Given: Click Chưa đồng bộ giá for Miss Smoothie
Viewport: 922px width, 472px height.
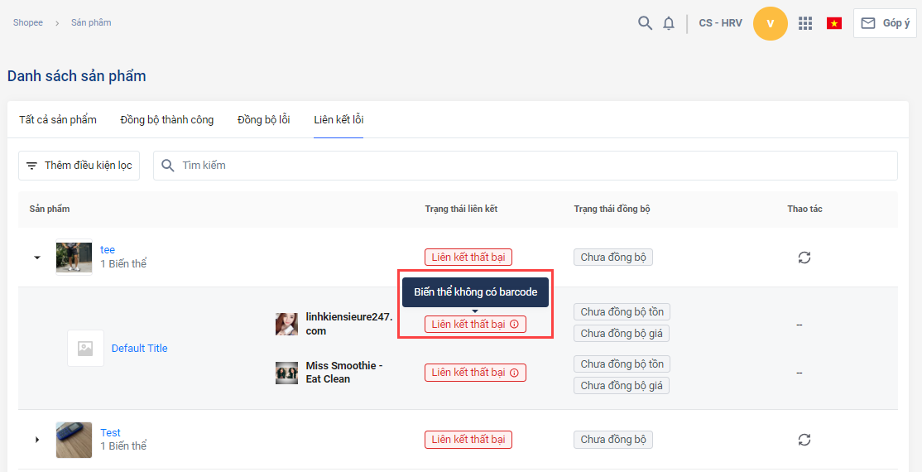Looking at the screenshot, I should tap(622, 386).
